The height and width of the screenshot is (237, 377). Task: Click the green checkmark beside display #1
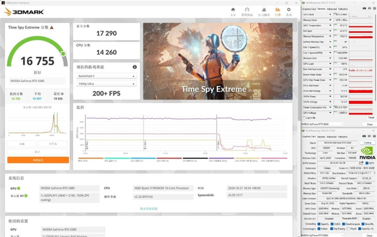pos(26,196)
